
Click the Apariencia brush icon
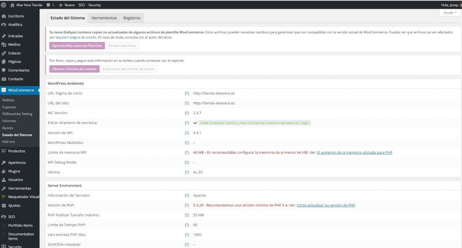4,162
